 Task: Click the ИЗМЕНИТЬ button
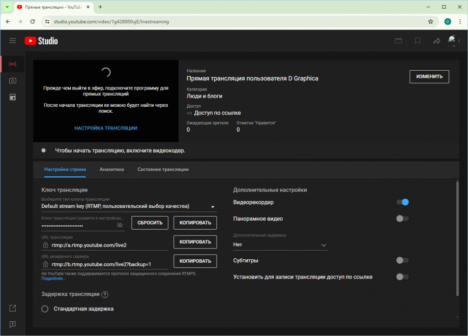click(429, 77)
